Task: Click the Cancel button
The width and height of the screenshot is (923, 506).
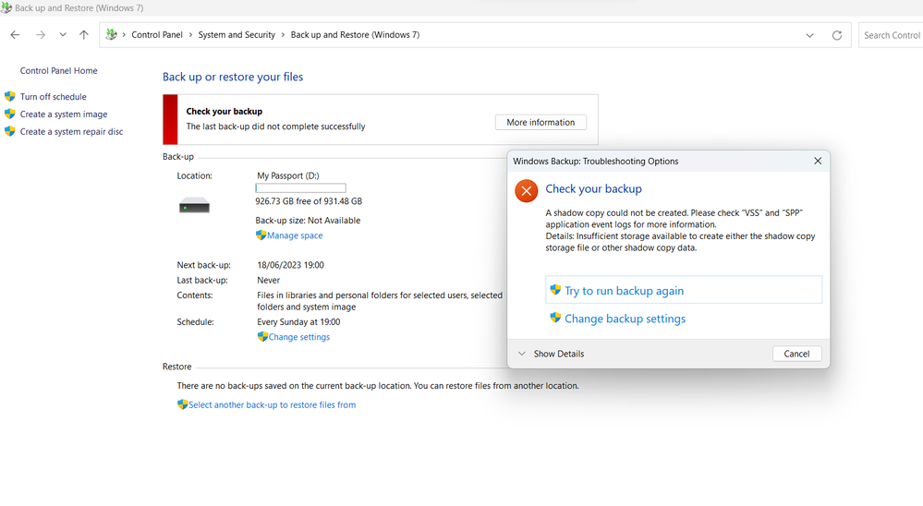Action: 796,354
